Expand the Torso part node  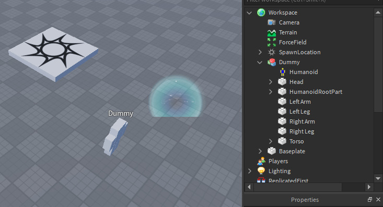coord(270,141)
